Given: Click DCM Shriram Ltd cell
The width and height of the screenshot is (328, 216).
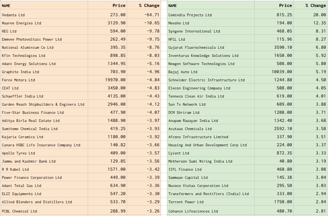Looking at the screenshot, I should (x=211, y=113).
